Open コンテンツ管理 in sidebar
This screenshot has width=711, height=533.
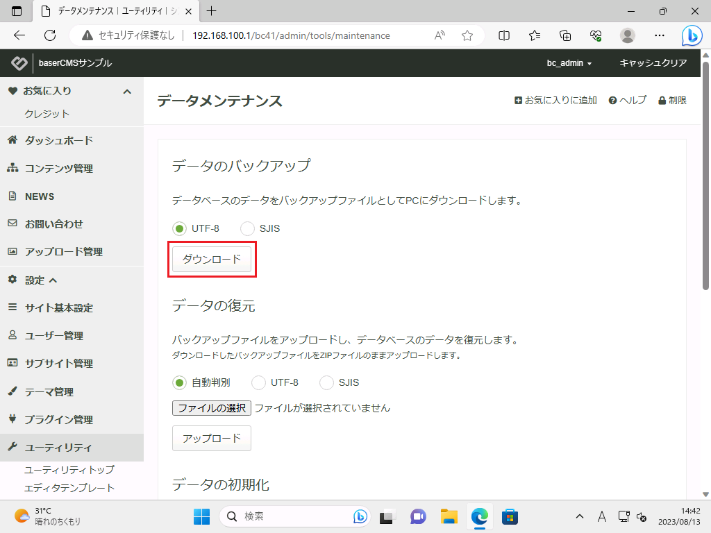[x=58, y=169]
